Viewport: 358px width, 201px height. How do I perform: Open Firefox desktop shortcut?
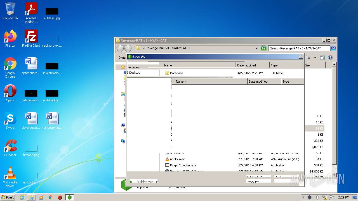pos(10,39)
